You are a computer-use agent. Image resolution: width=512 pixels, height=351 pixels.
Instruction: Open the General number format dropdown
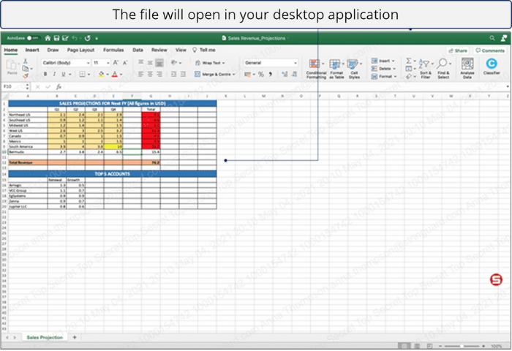[x=295, y=63]
